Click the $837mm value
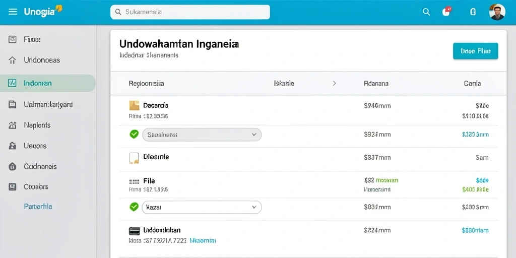 point(377,158)
